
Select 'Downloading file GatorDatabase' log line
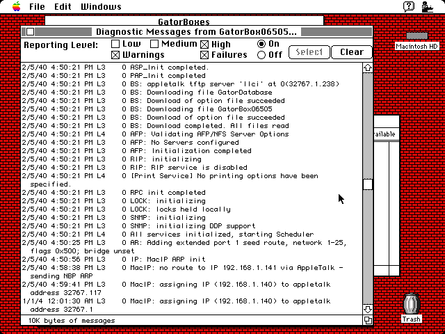tap(192, 93)
